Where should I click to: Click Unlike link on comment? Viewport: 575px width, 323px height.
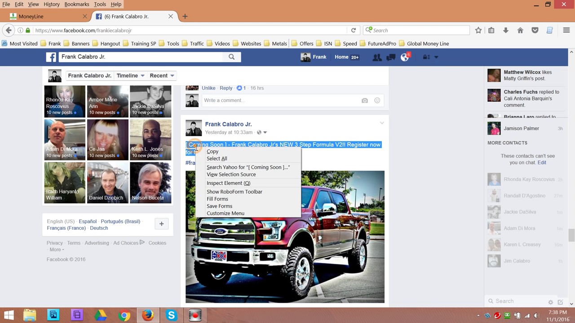(208, 88)
